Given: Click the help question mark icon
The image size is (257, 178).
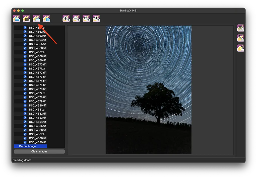Looking at the screenshot, I should 241,48.
